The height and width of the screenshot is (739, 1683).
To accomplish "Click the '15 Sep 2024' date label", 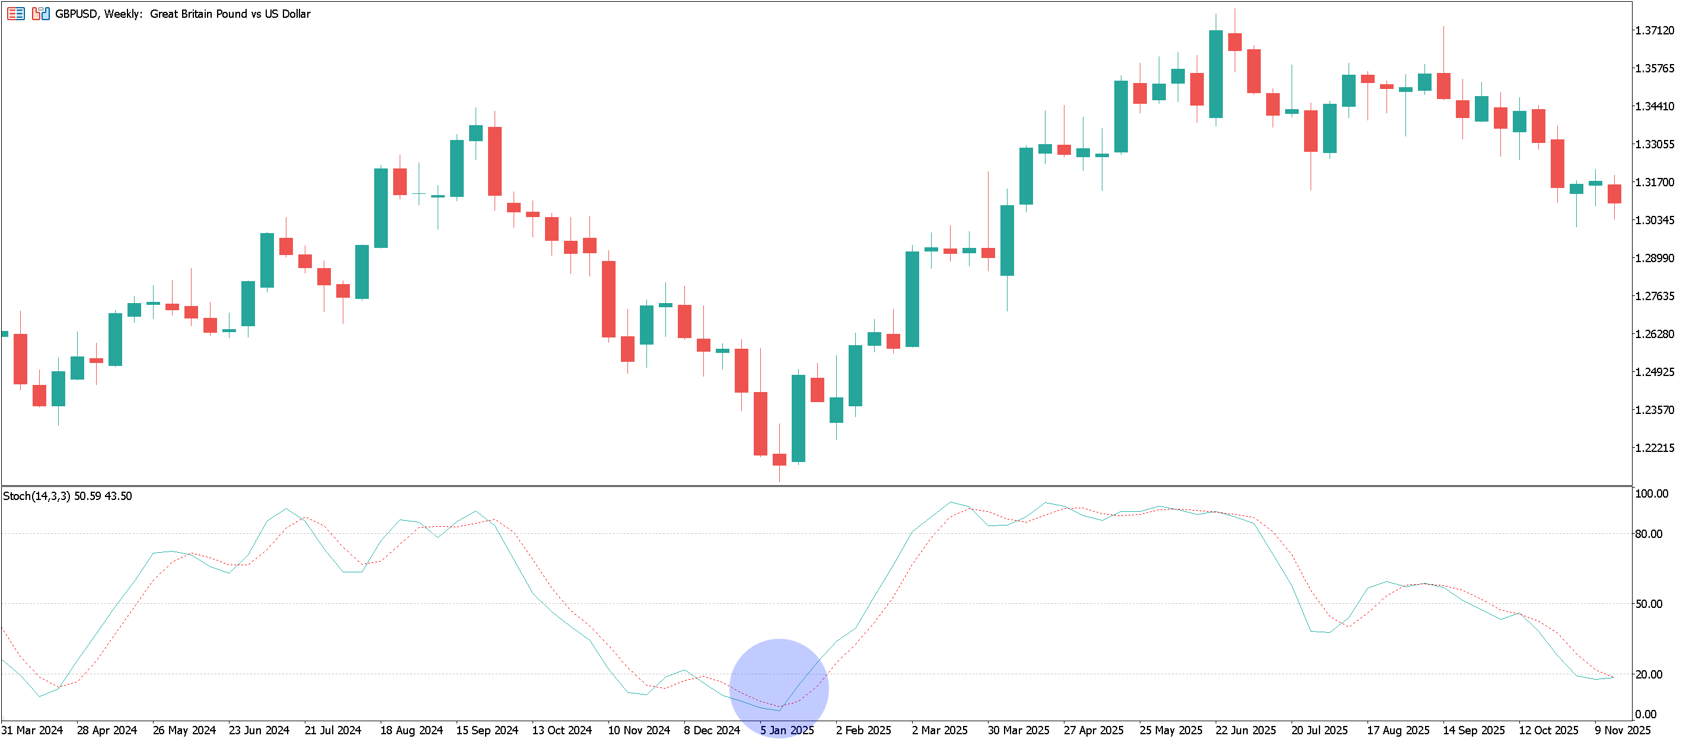I will (487, 731).
